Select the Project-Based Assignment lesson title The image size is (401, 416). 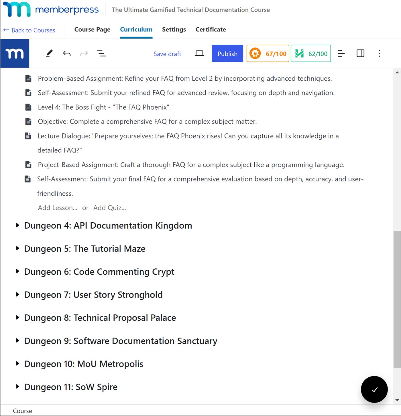[x=191, y=165]
